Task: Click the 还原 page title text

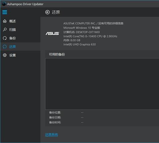Action: tap(56, 12)
